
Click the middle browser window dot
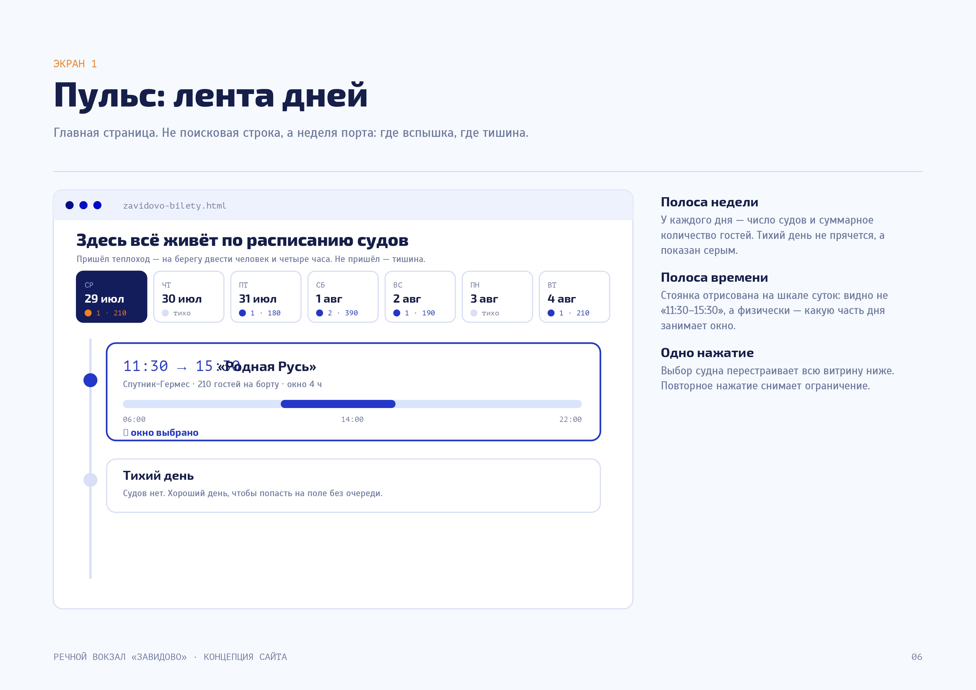click(83, 205)
